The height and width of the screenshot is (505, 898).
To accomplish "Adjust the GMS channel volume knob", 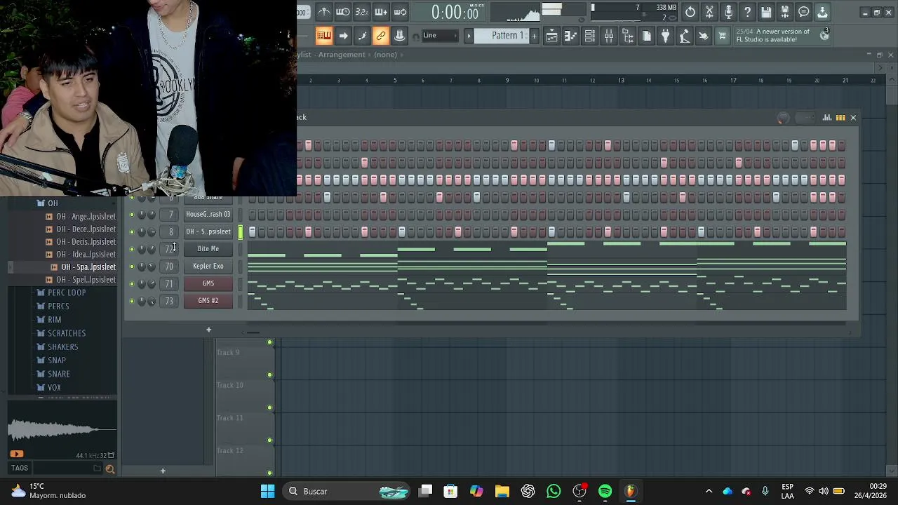I will (151, 283).
